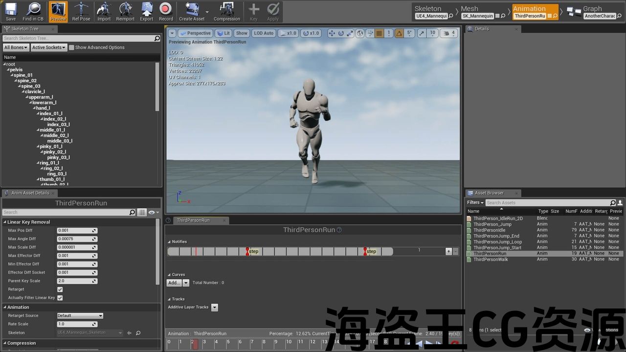Image resolution: width=626 pixels, height=352 pixels.
Task: Click the Lit view mode button
Action: pyautogui.click(x=224, y=33)
